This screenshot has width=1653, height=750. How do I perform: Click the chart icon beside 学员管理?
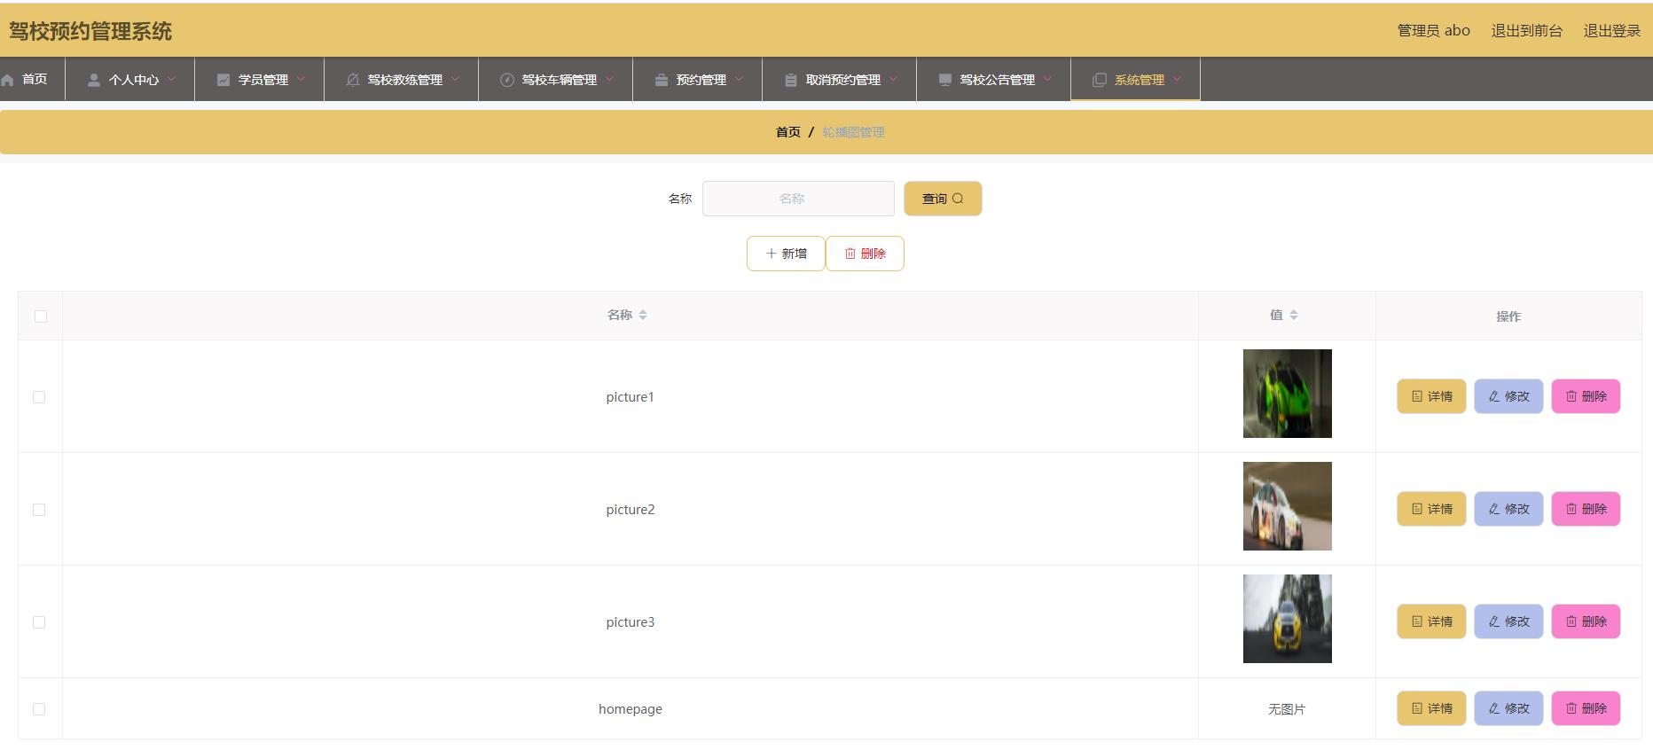pos(223,80)
